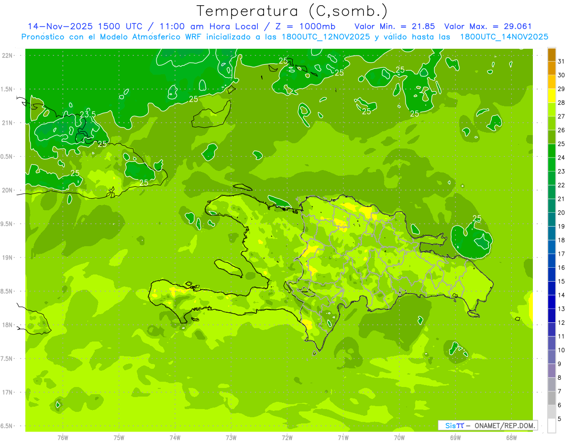Click the '19N' latitude axis label
574x444 pixels.
click(x=7, y=258)
